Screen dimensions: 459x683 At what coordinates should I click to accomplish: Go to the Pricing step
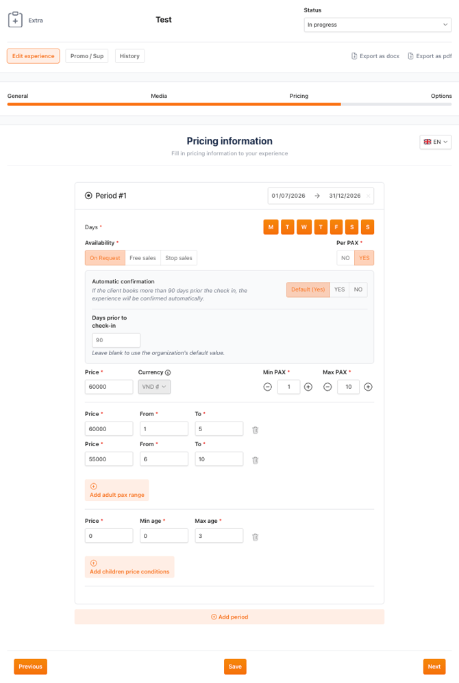pos(299,96)
